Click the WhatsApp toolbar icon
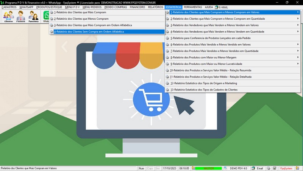 click(46, 16)
